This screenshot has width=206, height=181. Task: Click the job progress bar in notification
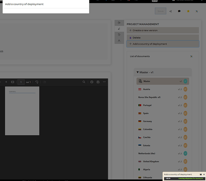click(184, 178)
